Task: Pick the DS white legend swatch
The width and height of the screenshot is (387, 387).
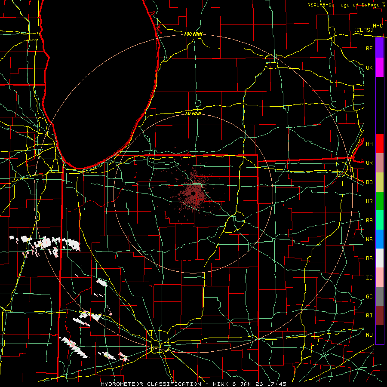Action: (380, 258)
